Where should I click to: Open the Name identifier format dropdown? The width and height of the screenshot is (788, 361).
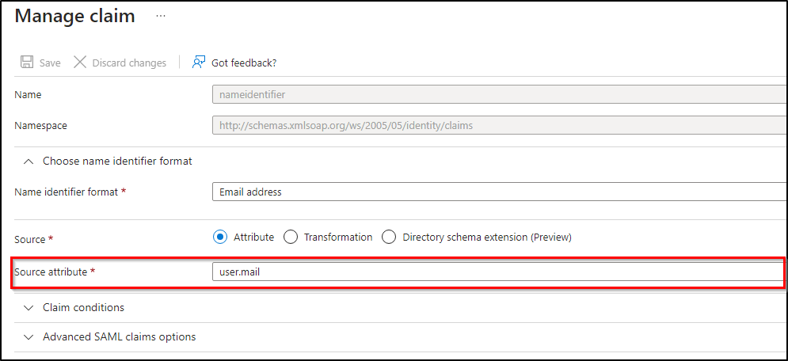499,192
